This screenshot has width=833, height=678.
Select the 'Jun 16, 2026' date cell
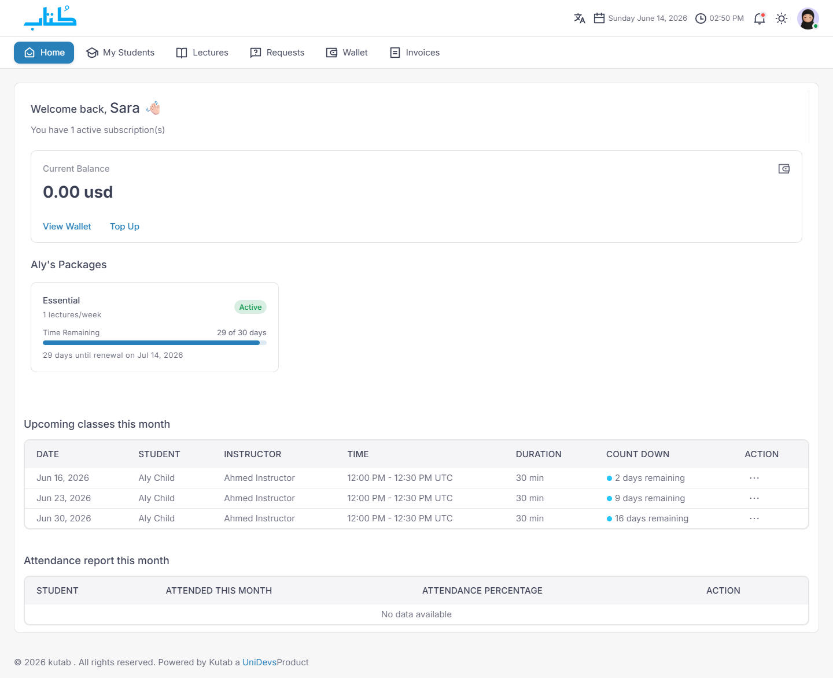click(x=62, y=478)
